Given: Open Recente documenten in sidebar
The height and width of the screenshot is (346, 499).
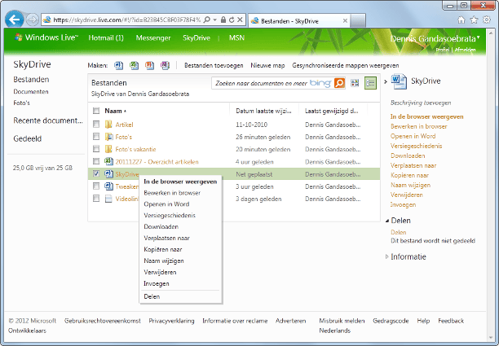Looking at the screenshot, I should 48,120.
